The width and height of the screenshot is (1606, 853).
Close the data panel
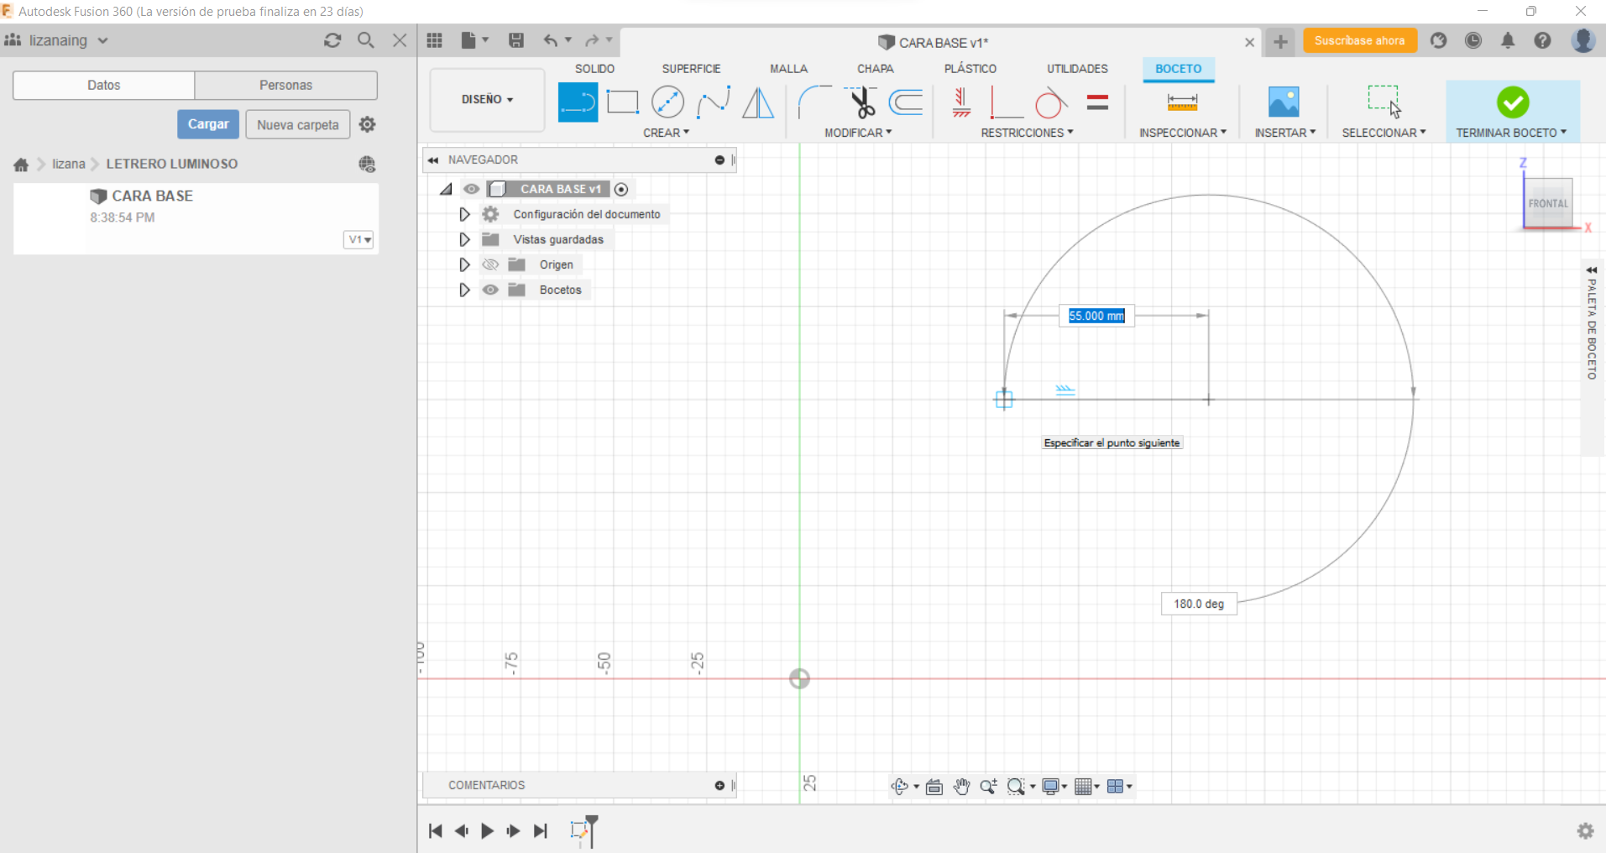click(400, 40)
